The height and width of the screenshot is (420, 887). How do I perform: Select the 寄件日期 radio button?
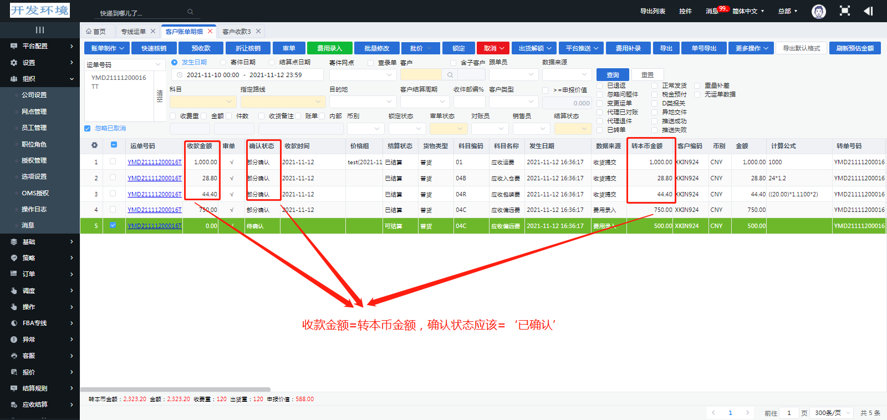click(x=223, y=62)
